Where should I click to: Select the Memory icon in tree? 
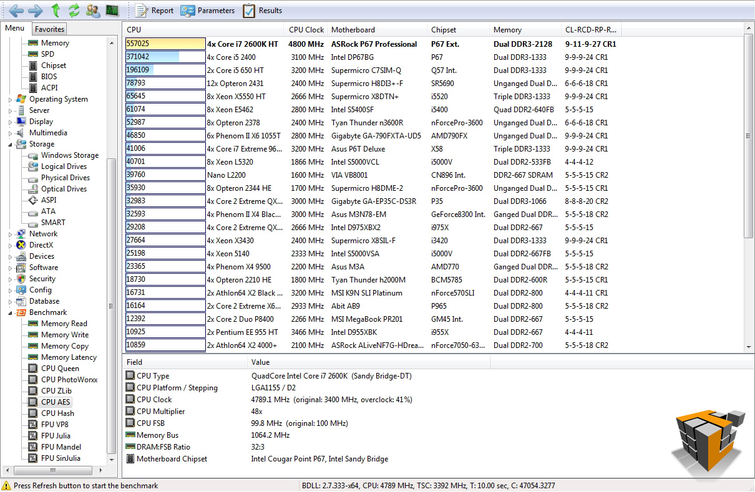(33, 43)
